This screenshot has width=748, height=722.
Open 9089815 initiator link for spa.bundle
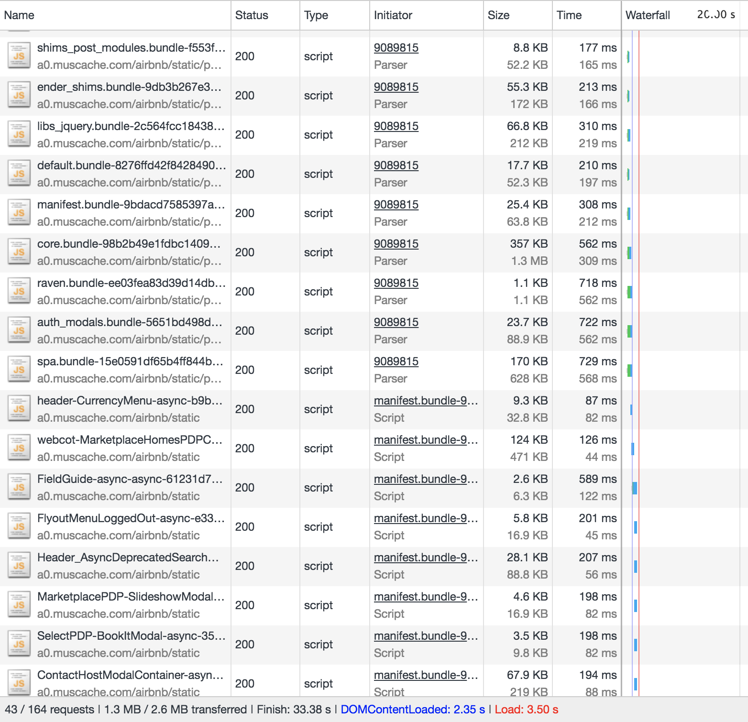396,361
